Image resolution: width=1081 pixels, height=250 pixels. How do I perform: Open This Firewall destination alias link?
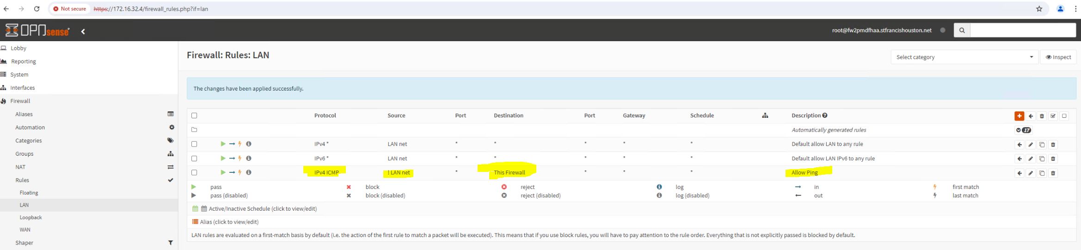[509, 172]
